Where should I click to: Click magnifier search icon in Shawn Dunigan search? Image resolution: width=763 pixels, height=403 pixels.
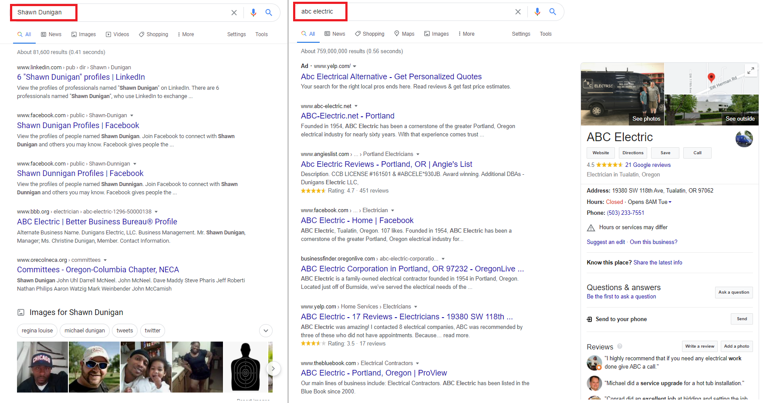pyautogui.click(x=269, y=13)
